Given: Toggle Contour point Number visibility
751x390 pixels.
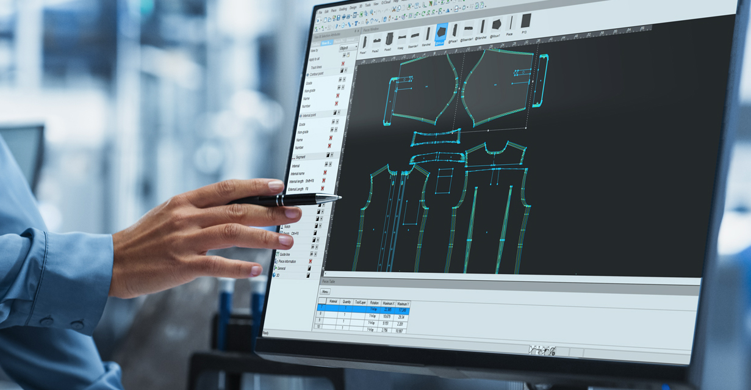Looking at the screenshot, I should tap(336, 104).
